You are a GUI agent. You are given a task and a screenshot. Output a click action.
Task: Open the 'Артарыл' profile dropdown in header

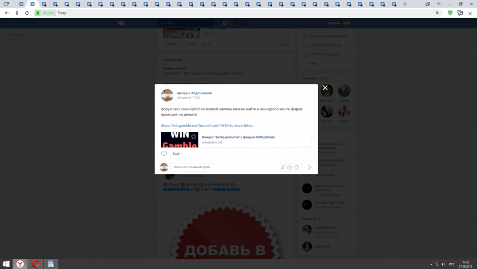tap(340, 23)
